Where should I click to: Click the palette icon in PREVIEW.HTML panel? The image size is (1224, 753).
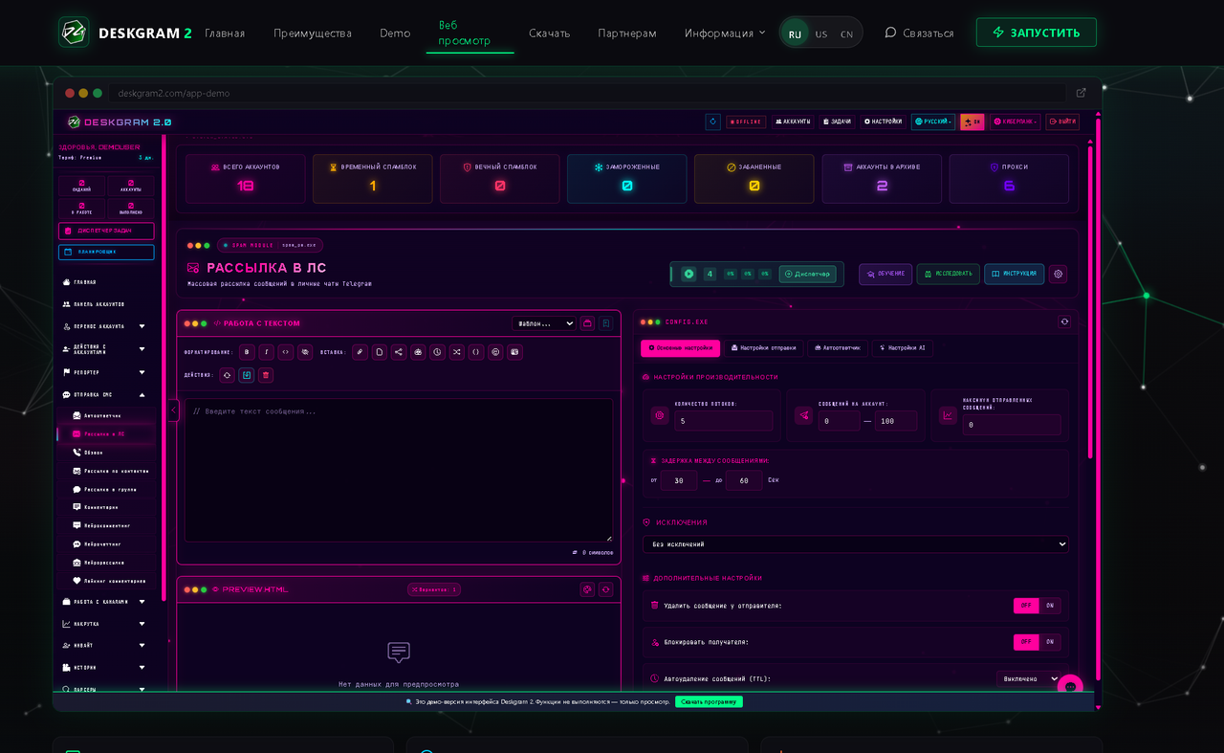587,589
